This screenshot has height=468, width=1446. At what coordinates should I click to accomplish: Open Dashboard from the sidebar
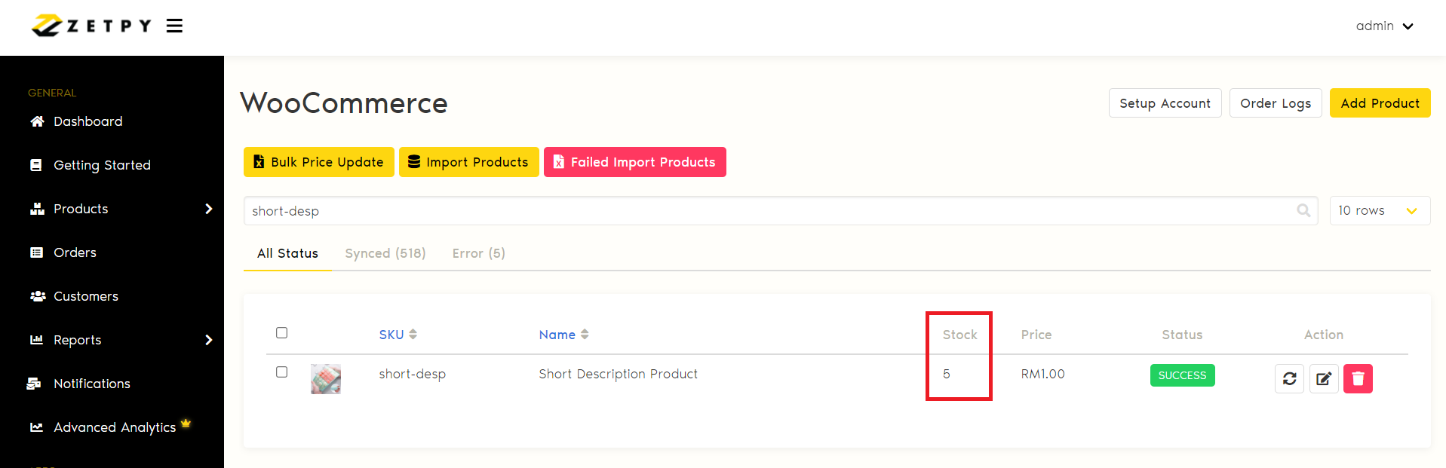point(87,121)
